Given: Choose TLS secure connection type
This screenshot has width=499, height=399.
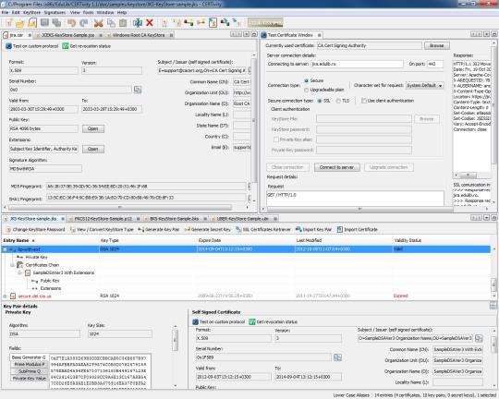Looking at the screenshot, I should tap(338, 101).
